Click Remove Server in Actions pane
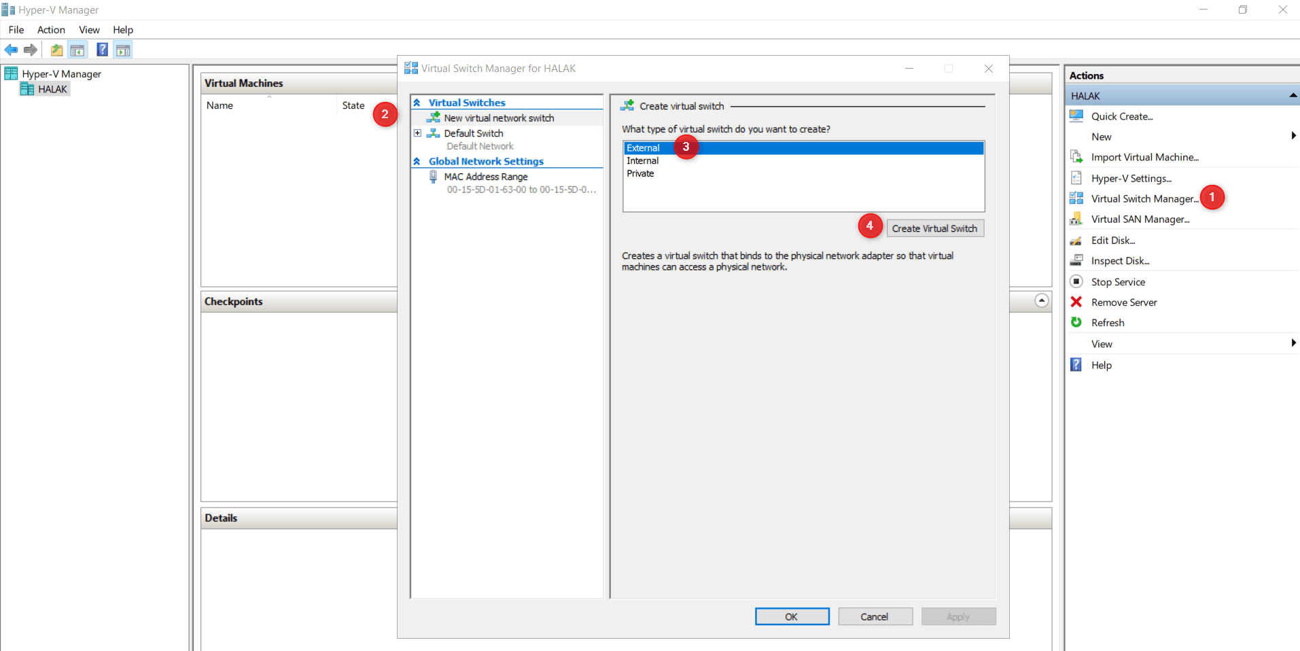The image size is (1300, 651). (x=1123, y=302)
